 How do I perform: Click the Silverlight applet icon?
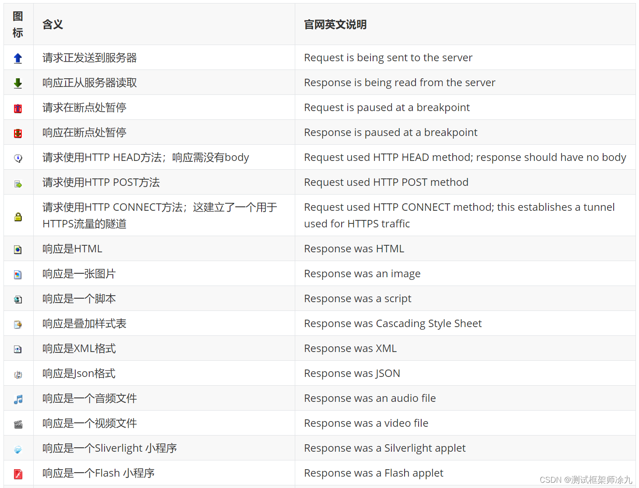click(x=18, y=449)
